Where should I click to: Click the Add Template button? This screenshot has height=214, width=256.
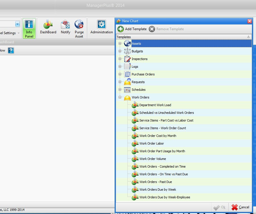tap(132, 29)
